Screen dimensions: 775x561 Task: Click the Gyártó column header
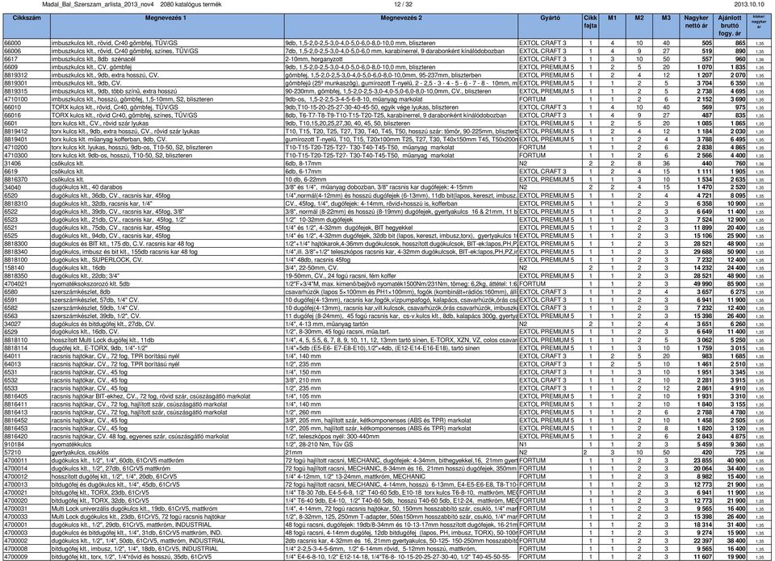tap(550, 26)
